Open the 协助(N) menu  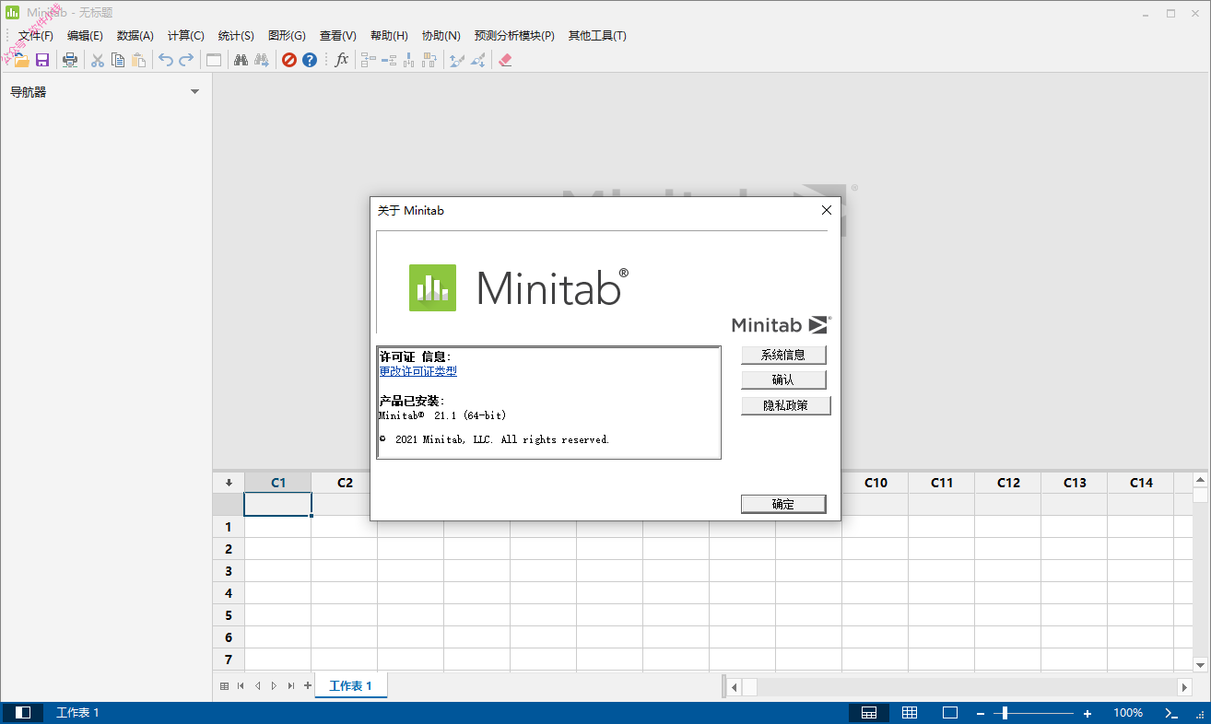[x=441, y=36]
